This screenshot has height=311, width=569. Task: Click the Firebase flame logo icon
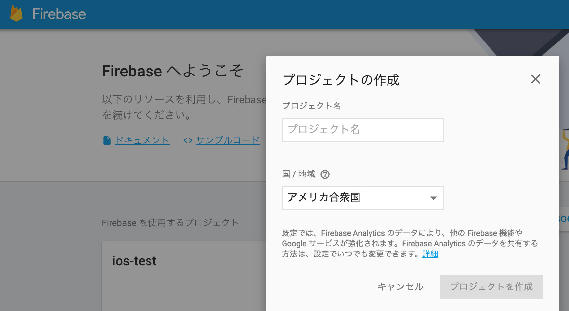16,14
